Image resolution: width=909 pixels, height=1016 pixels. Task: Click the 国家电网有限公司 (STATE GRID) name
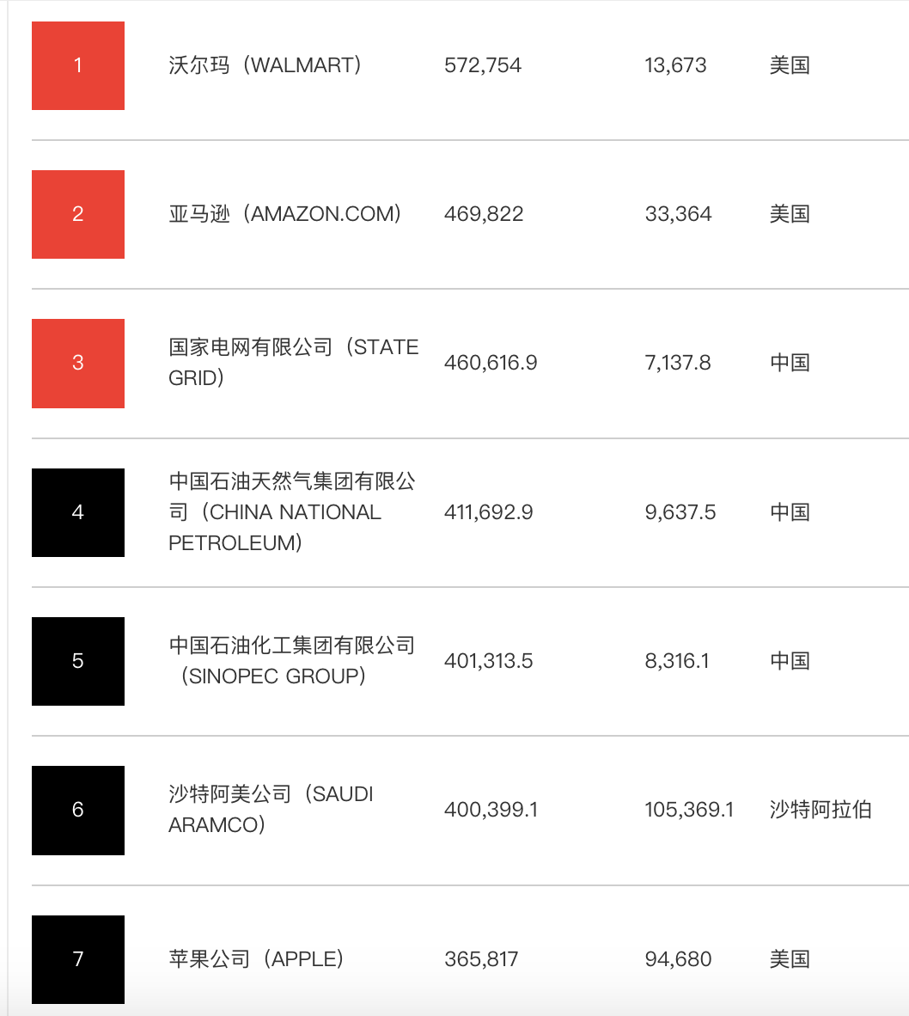pos(293,362)
